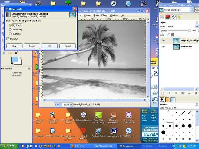Cancel the Desaturate dialog
The width and height of the screenshot is (199, 149).
pos(67,46)
